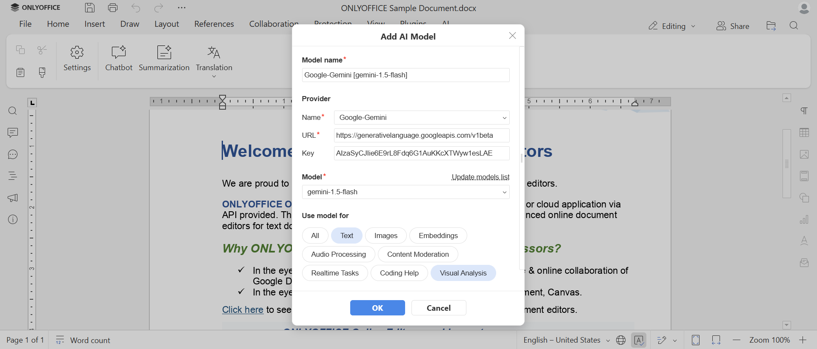
Task: Click the Model name input field
Action: coord(406,75)
